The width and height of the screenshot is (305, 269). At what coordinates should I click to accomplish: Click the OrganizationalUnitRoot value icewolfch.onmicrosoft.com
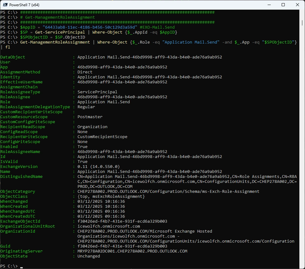(108, 226)
